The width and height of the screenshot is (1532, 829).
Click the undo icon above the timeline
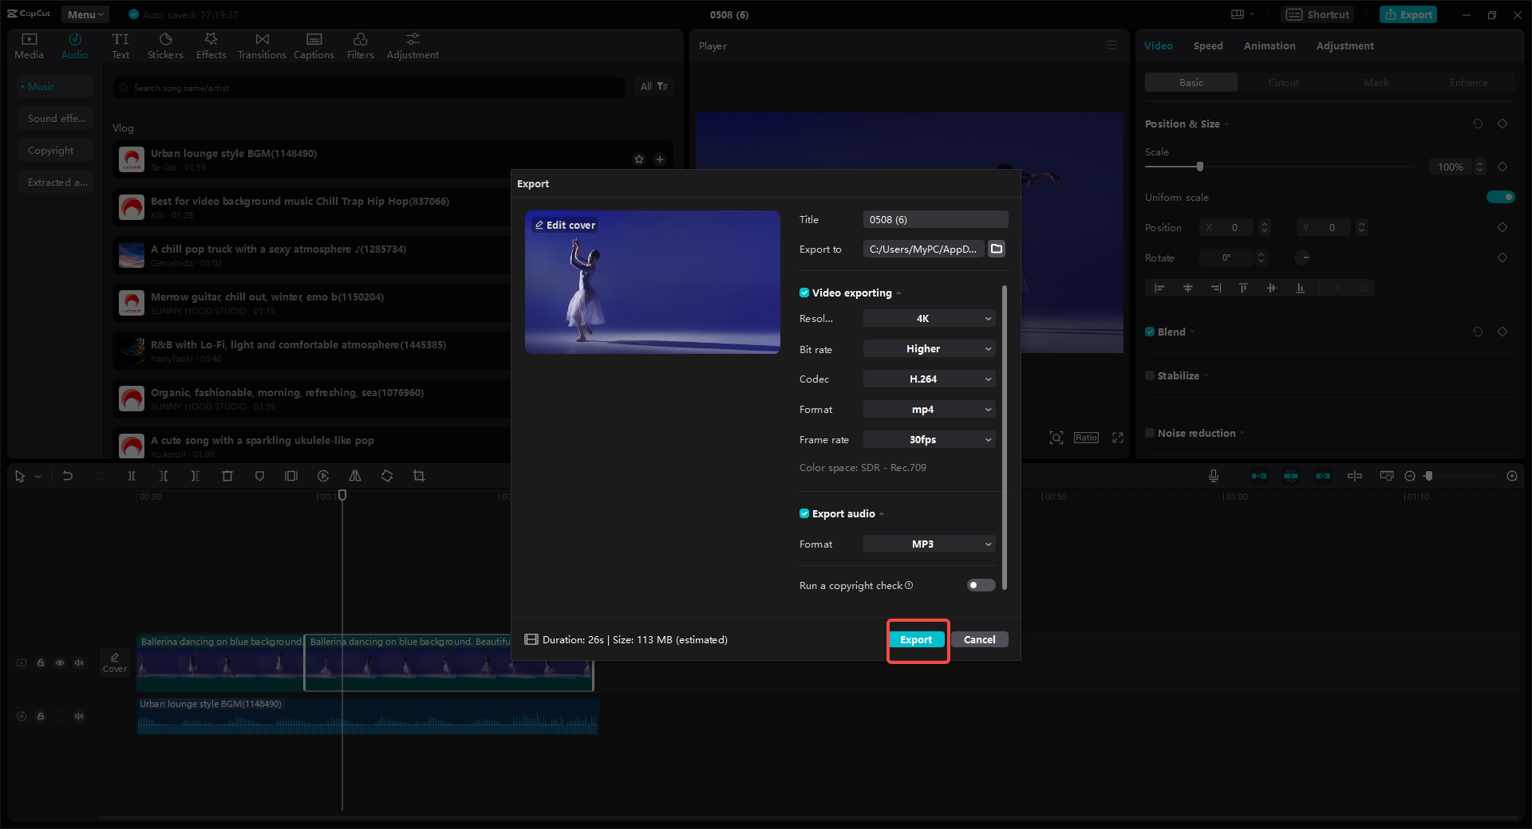click(x=68, y=476)
